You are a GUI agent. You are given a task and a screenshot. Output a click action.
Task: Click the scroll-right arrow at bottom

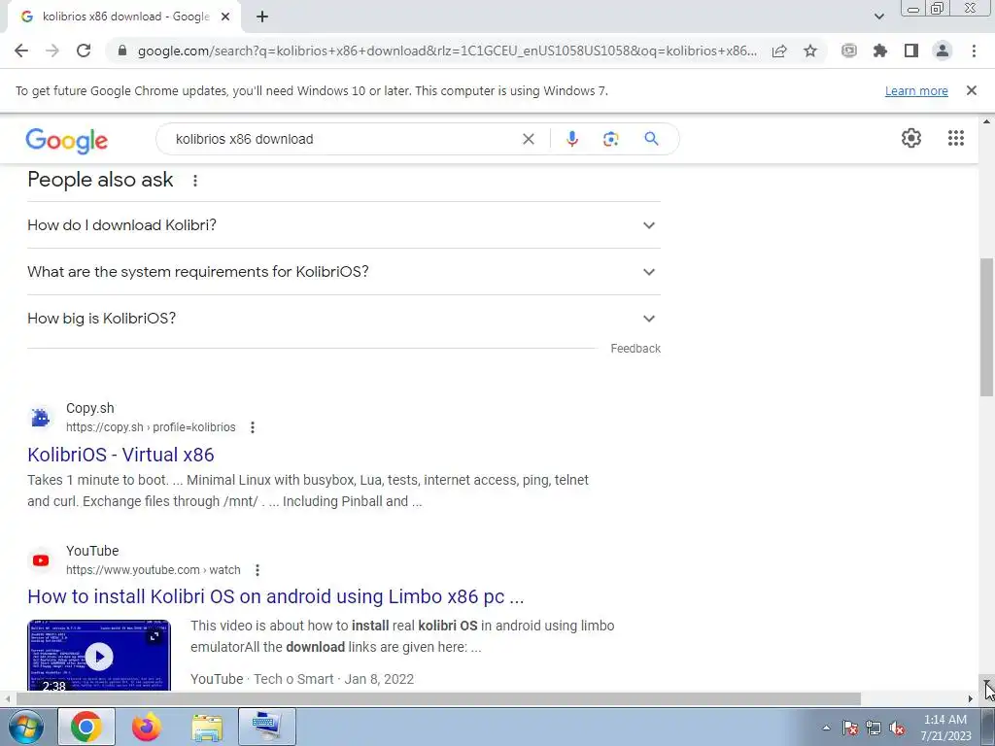point(971,699)
